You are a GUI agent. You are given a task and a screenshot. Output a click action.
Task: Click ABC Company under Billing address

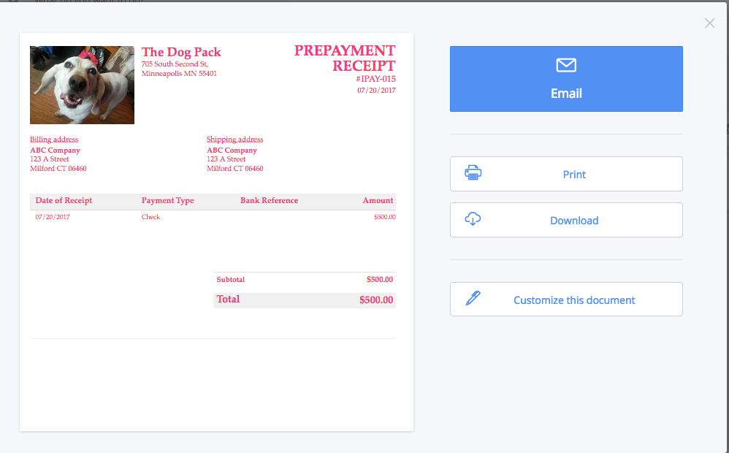pyautogui.click(x=56, y=151)
